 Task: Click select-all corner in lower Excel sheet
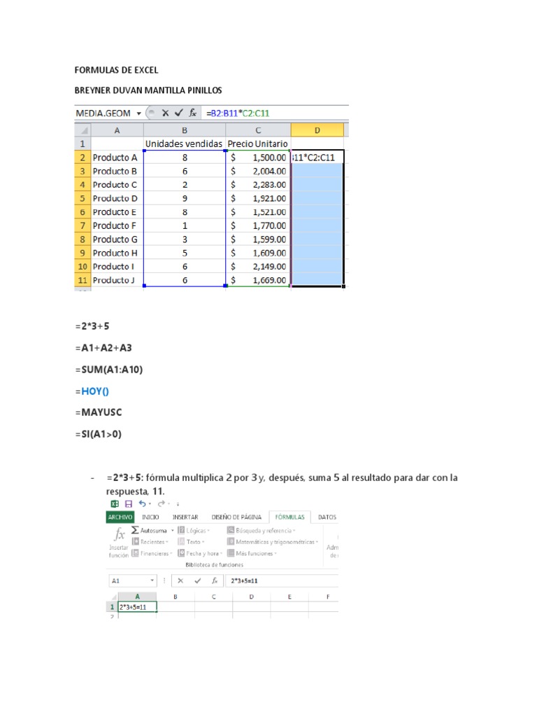113,597
